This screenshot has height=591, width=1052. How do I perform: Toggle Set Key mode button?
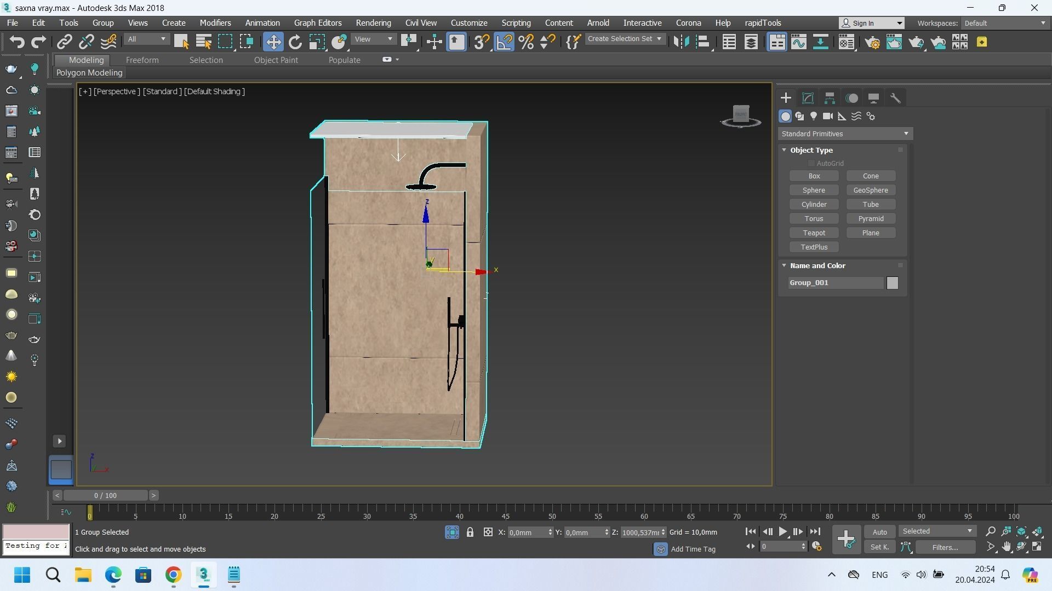879,547
